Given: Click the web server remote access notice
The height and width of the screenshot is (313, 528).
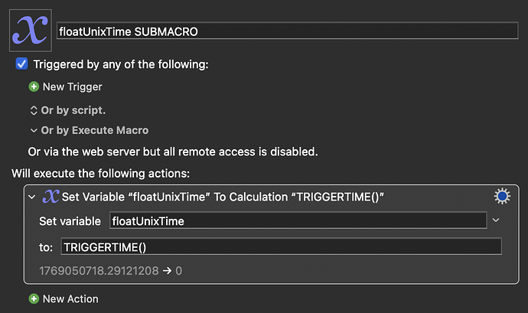Looking at the screenshot, I should pos(173,152).
